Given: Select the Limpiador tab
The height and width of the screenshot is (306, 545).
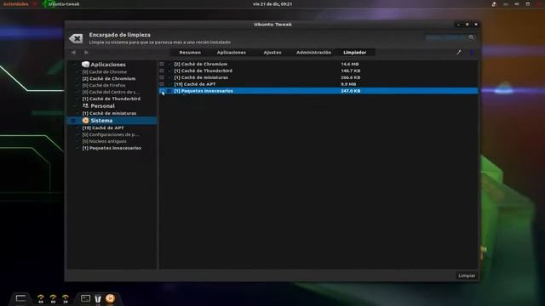Looking at the screenshot, I should [x=354, y=53].
